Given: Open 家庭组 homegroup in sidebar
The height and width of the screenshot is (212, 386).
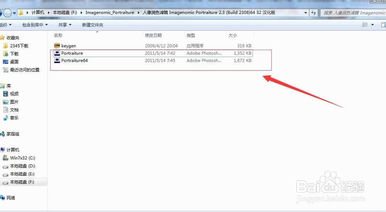Looking at the screenshot, I should (x=13, y=134).
